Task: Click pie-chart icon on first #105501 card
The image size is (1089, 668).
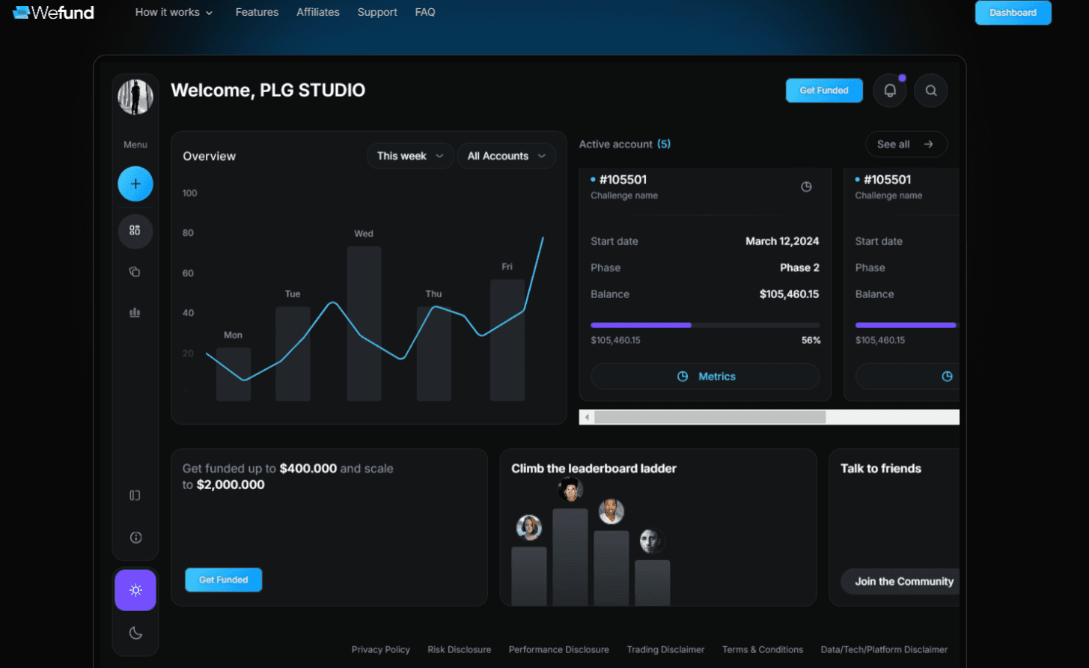Action: click(x=806, y=186)
